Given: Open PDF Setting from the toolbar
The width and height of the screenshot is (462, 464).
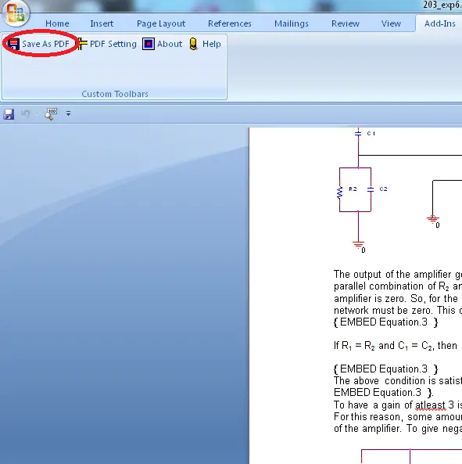Looking at the screenshot, I should [x=107, y=44].
